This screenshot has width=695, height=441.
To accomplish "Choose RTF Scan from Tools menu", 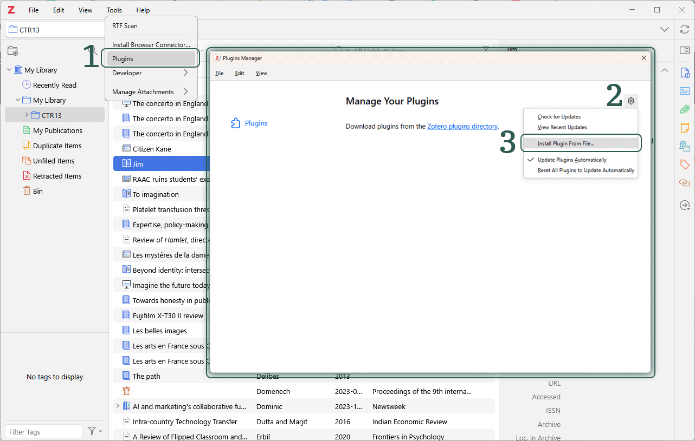I will pyautogui.click(x=151, y=26).
